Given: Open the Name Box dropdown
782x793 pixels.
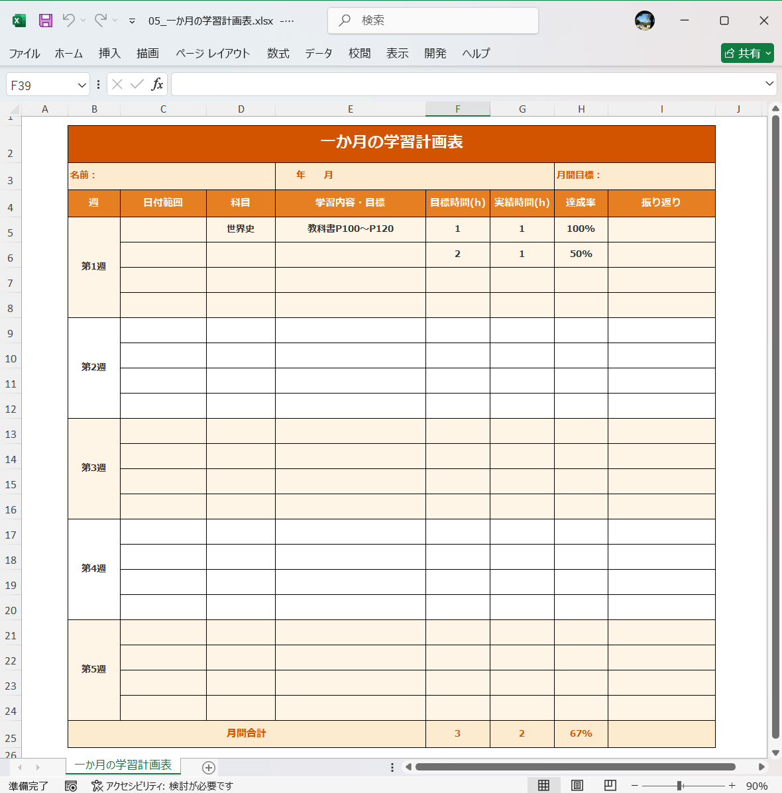Looking at the screenshot, I should pos(81,84).
